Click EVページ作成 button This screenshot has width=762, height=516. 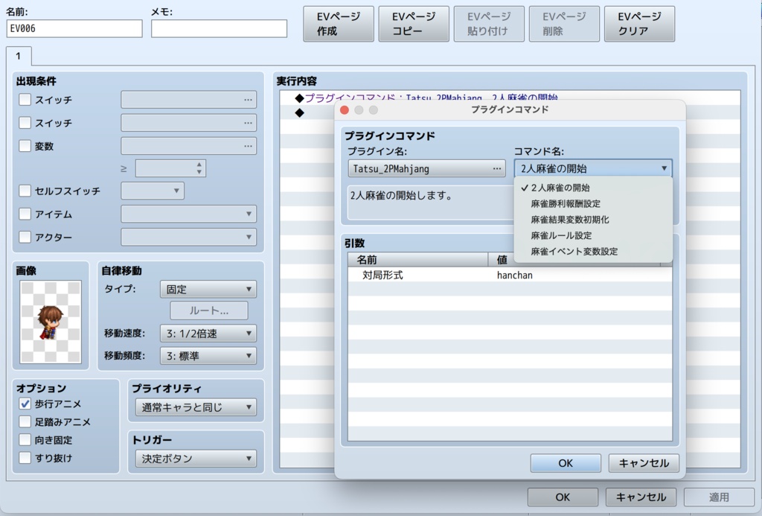coord(339,24)
